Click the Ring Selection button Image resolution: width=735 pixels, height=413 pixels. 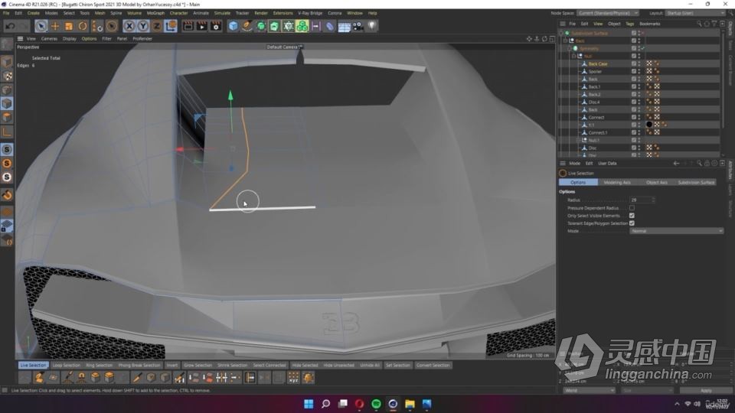click(x=99, y=366)
